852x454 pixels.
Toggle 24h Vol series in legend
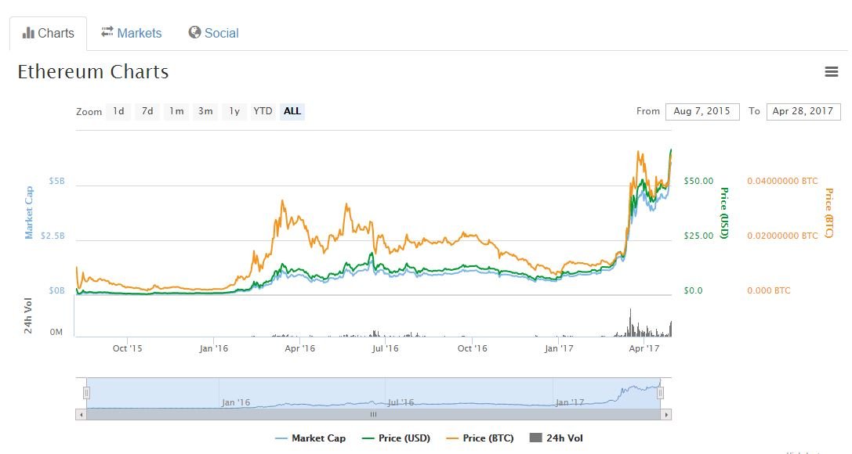click(x=556, y=438)
